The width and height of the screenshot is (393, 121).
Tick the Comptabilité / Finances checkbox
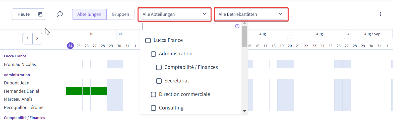159,67
